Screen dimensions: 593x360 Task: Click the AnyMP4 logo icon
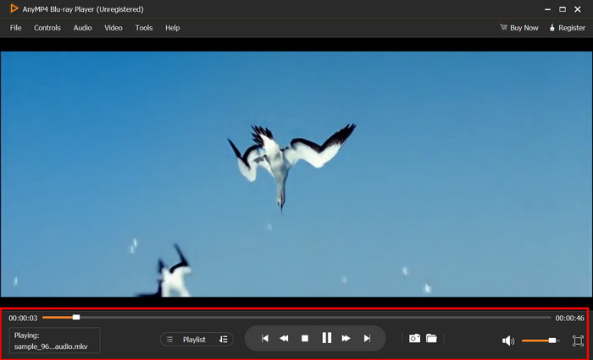pos(14,8)
